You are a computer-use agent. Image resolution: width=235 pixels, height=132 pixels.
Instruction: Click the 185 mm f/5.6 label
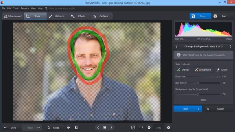click(x=203, y=39)
